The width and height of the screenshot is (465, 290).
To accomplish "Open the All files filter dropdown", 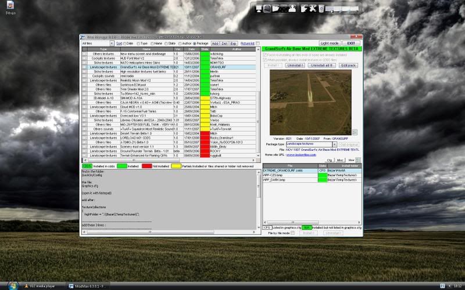I will [x=112, y=43].
